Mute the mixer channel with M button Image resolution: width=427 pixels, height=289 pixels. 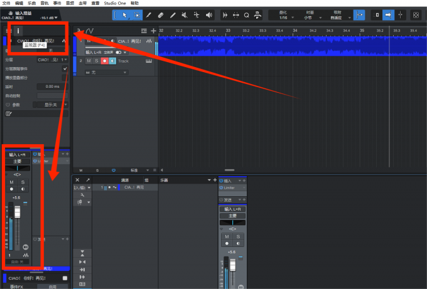[x=227, y=236]
